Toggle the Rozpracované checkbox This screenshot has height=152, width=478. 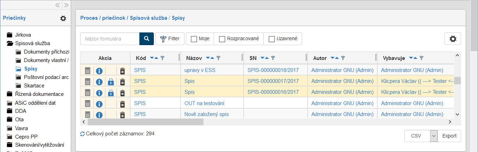tap(222, 39)
